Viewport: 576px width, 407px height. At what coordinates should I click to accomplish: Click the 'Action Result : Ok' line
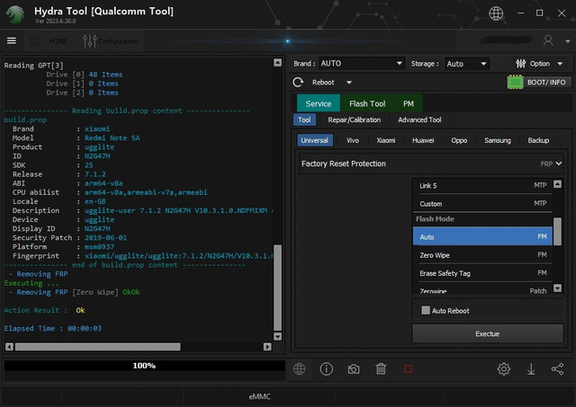click(44, 310)
